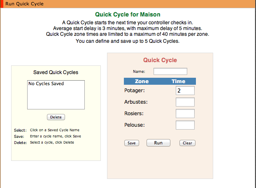Click the Time column header
The height and width of the screenshot is (188, 256).
178,81
